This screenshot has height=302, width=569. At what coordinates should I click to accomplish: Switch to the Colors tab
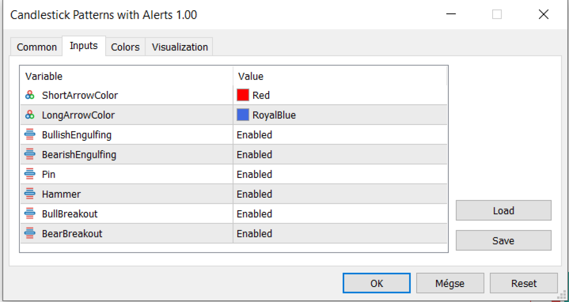pos(125,46)
